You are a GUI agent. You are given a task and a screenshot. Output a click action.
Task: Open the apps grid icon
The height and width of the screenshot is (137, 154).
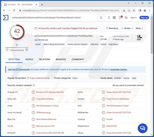[114, 18]
